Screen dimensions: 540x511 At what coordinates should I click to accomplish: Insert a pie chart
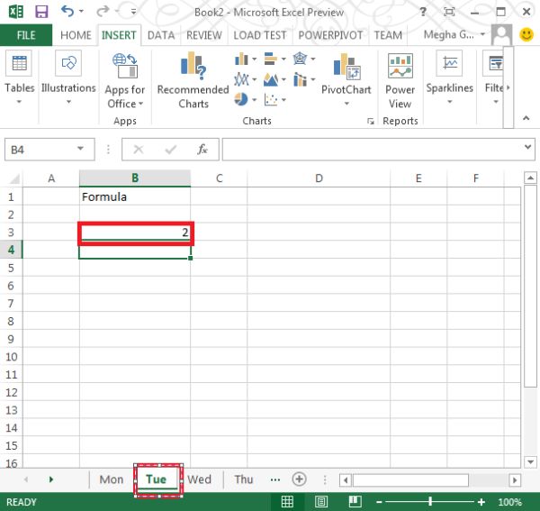[241, 100]
